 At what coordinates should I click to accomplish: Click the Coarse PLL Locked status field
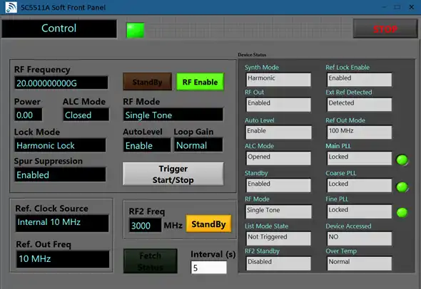tap(360, 185)
